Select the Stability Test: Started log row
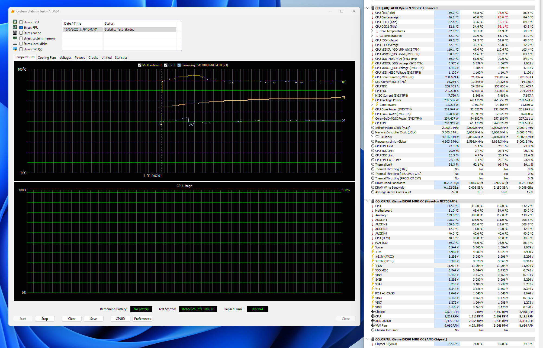 coord(120,29)
